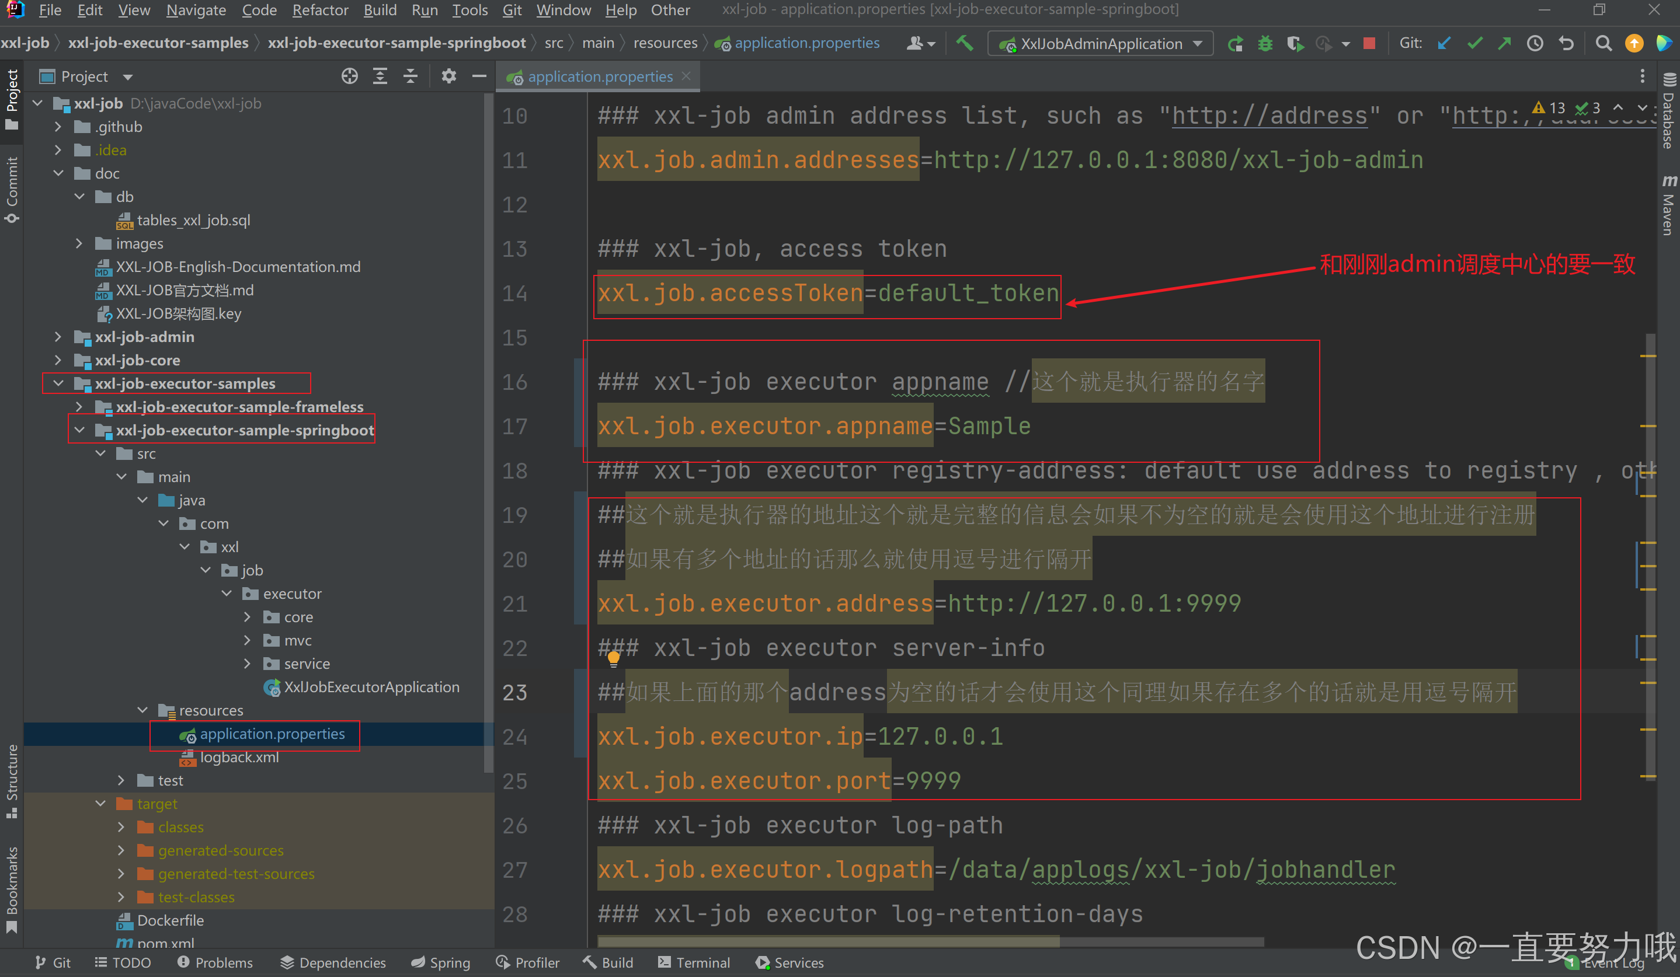Expand the xxl-job-admin module folder
Image resolution: width=1680 pixels, height=977 pixels.
coord(58,337)
